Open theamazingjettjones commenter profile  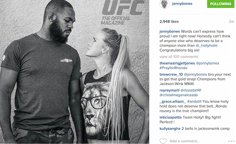coord(177,63)
